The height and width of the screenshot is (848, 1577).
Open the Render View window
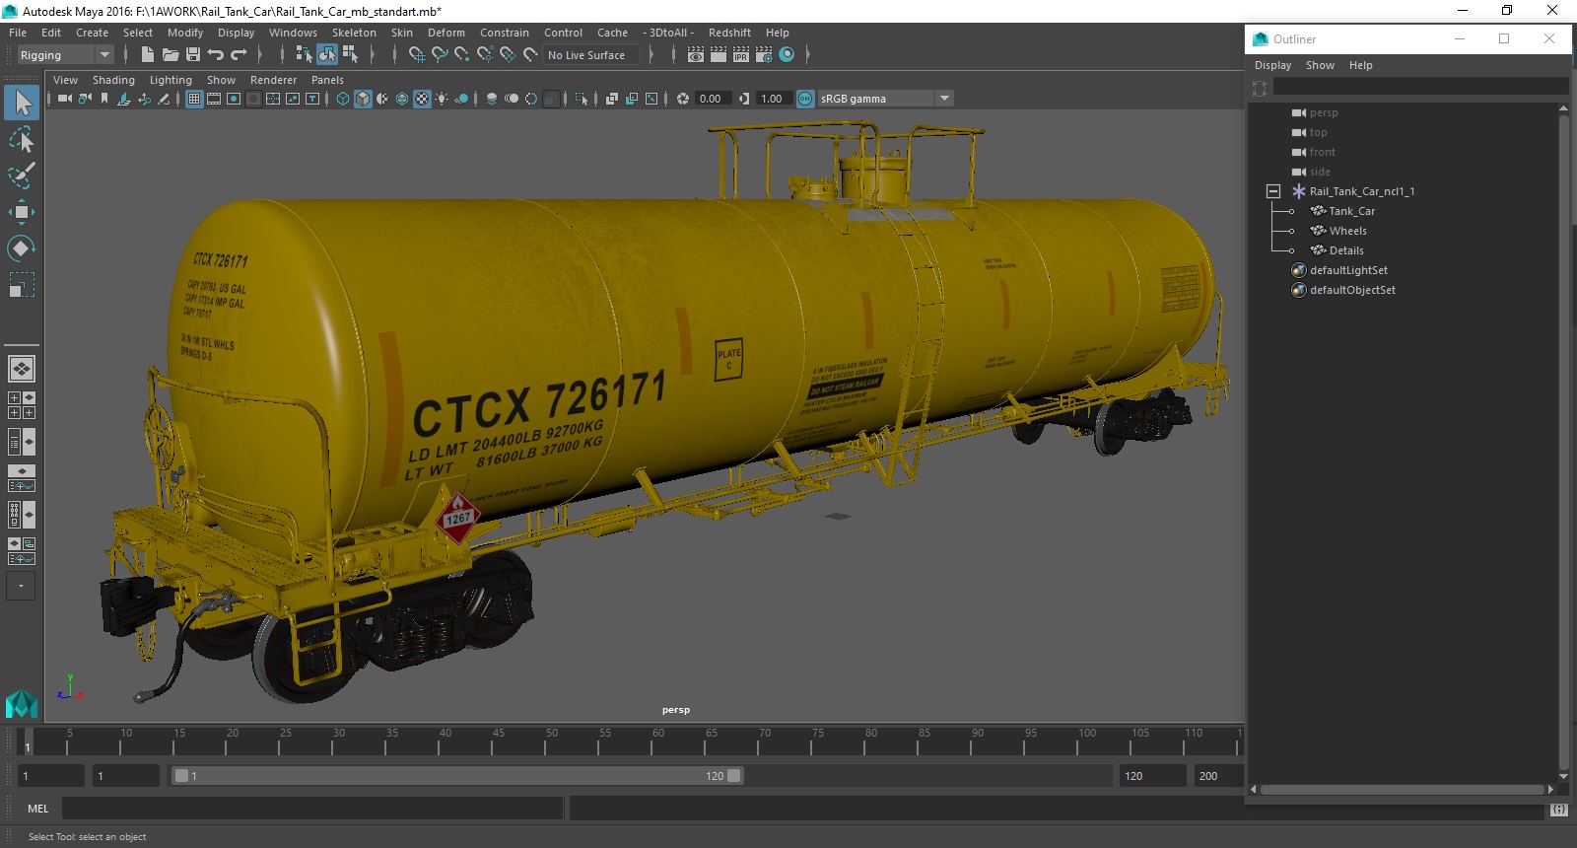696,55
